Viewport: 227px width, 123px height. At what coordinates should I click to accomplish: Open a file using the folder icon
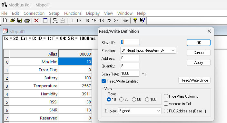13,20
